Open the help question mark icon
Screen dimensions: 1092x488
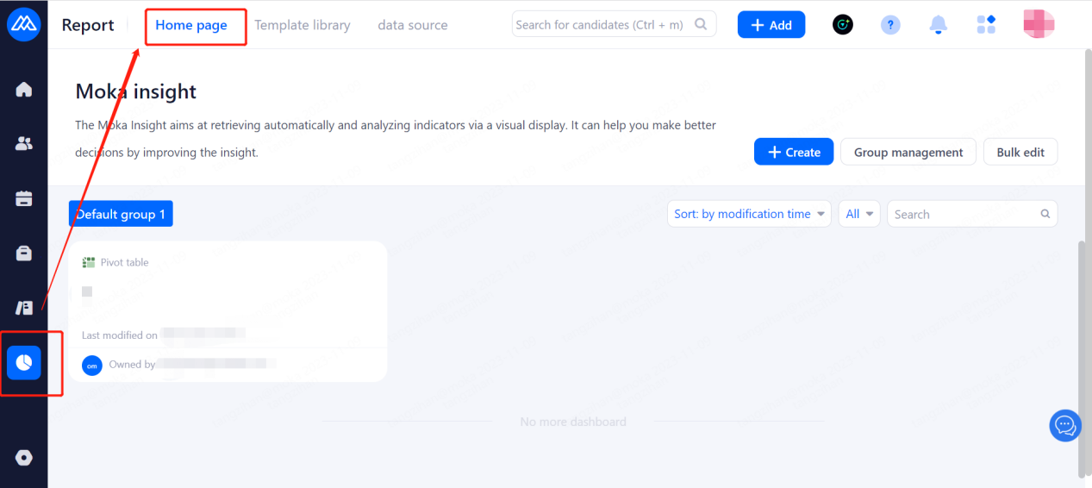(x=890, y=25)
